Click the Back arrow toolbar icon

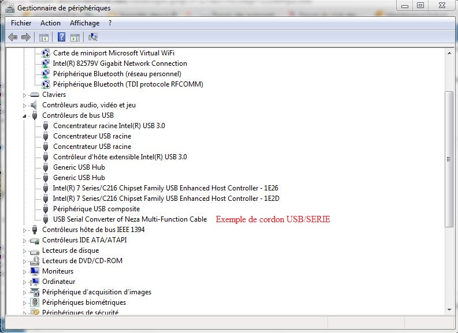13,38
